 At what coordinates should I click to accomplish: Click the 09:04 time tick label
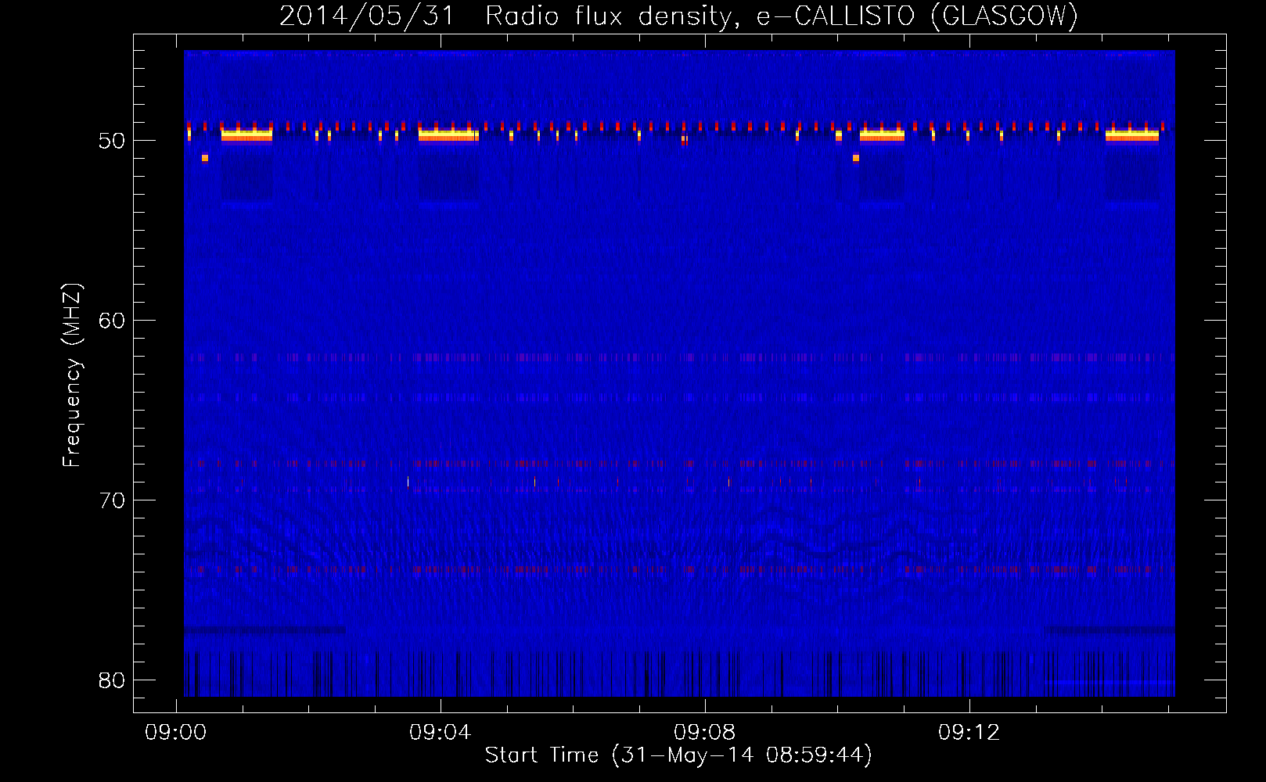(x=441, y=733)
